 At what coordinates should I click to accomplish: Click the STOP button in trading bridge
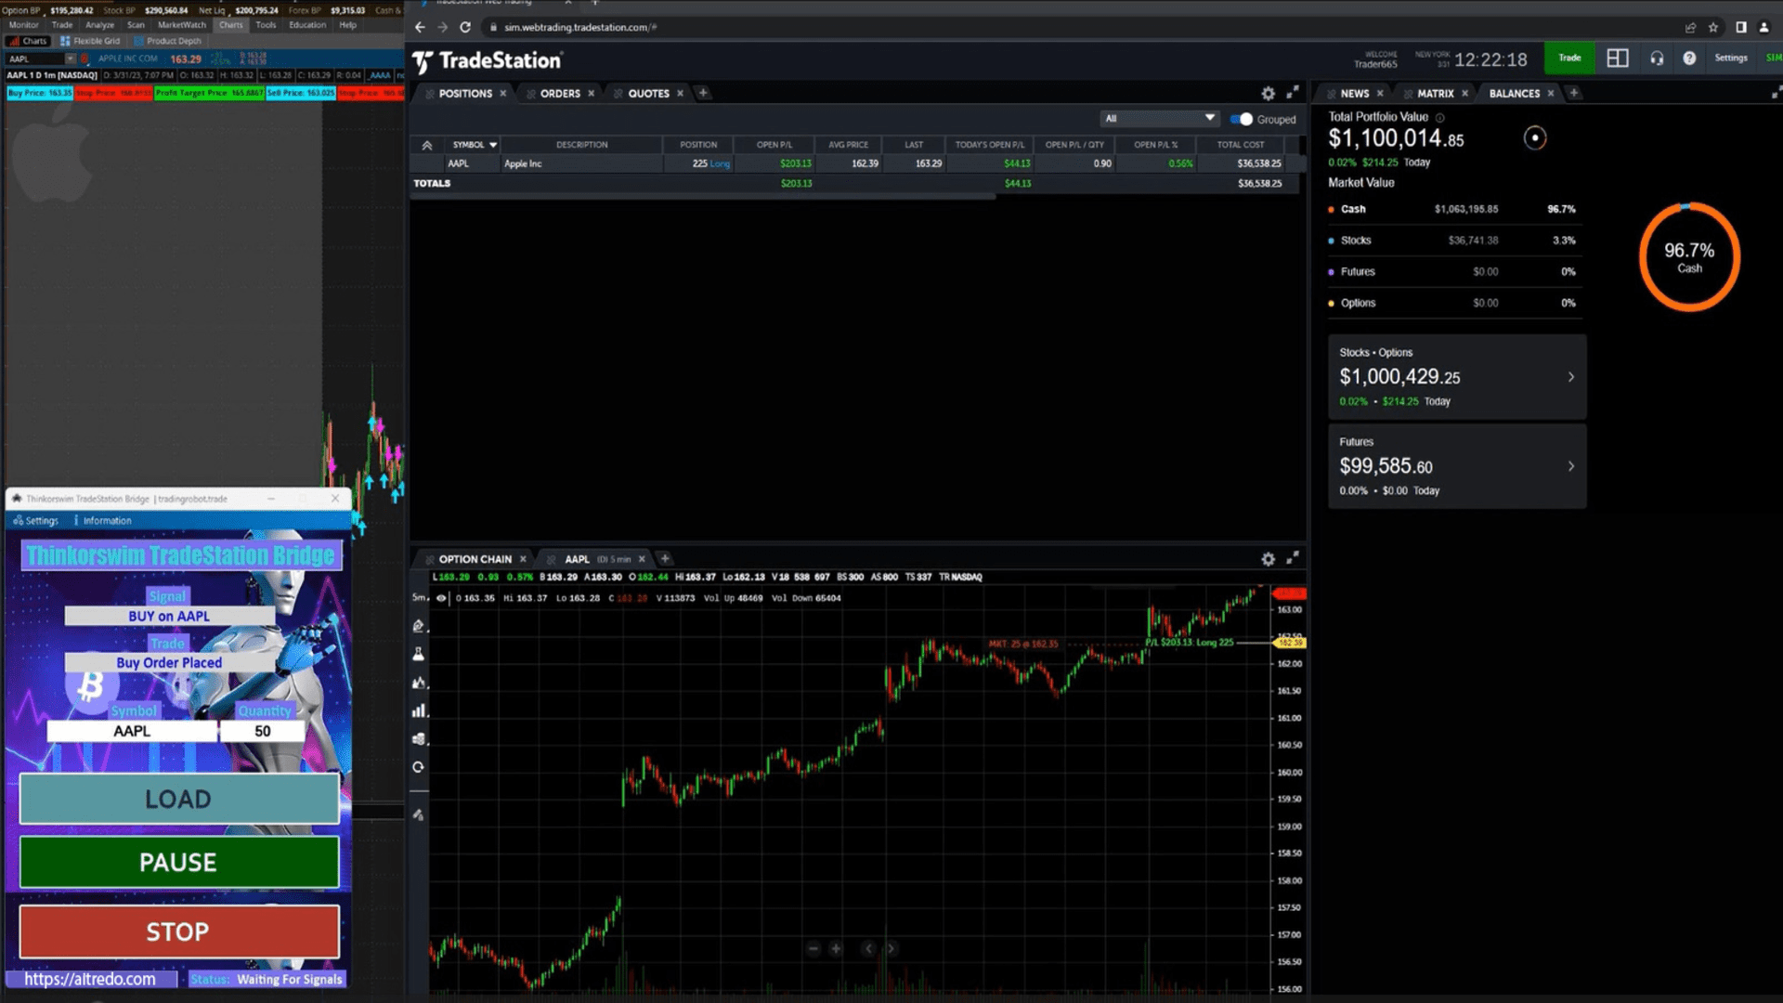point(177,932)
